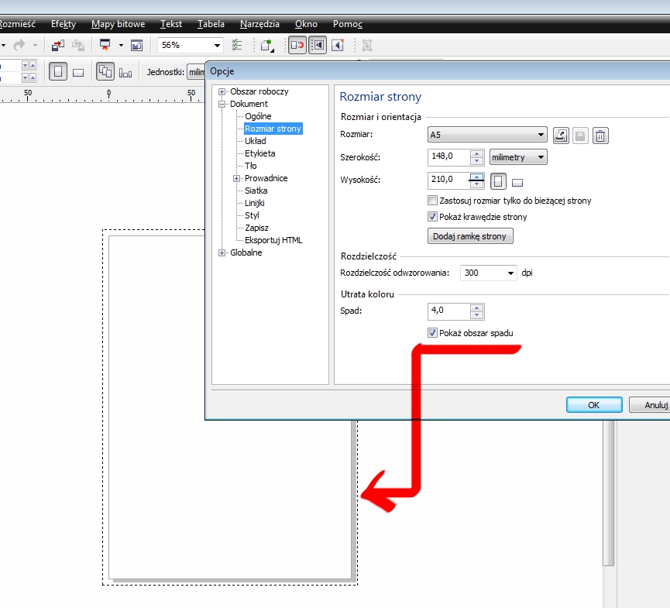Image resolution: width=670 pixels, height=608 pixels.
Task: Enable 'Zastosuj rozmiar tylko do bieżącej strony'
Action: pyautogui.click(x=433, y=201)
